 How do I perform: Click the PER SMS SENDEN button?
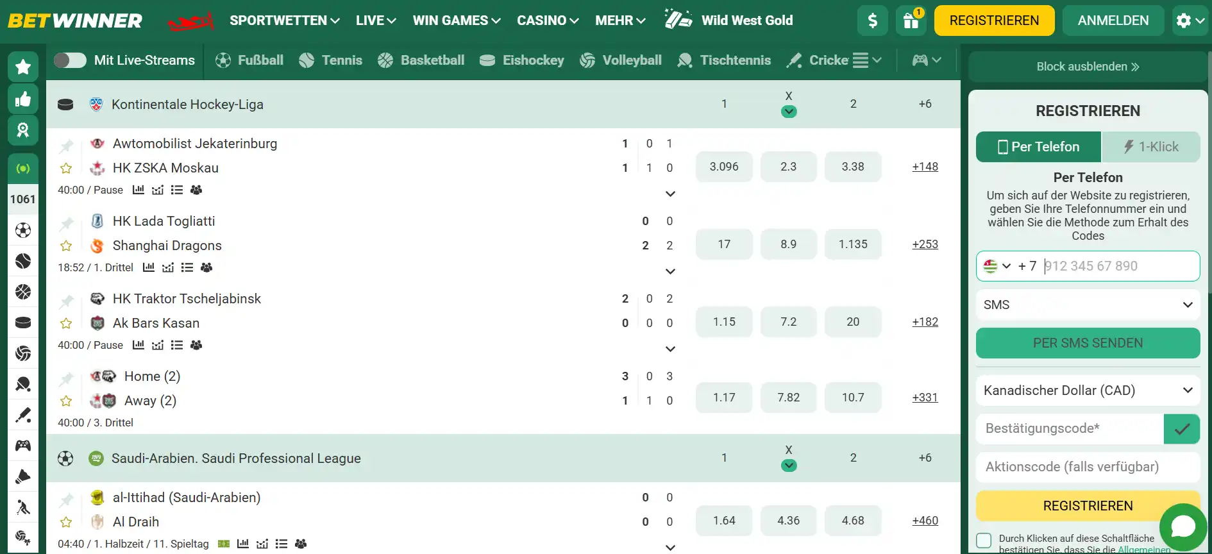[1088, 343]
